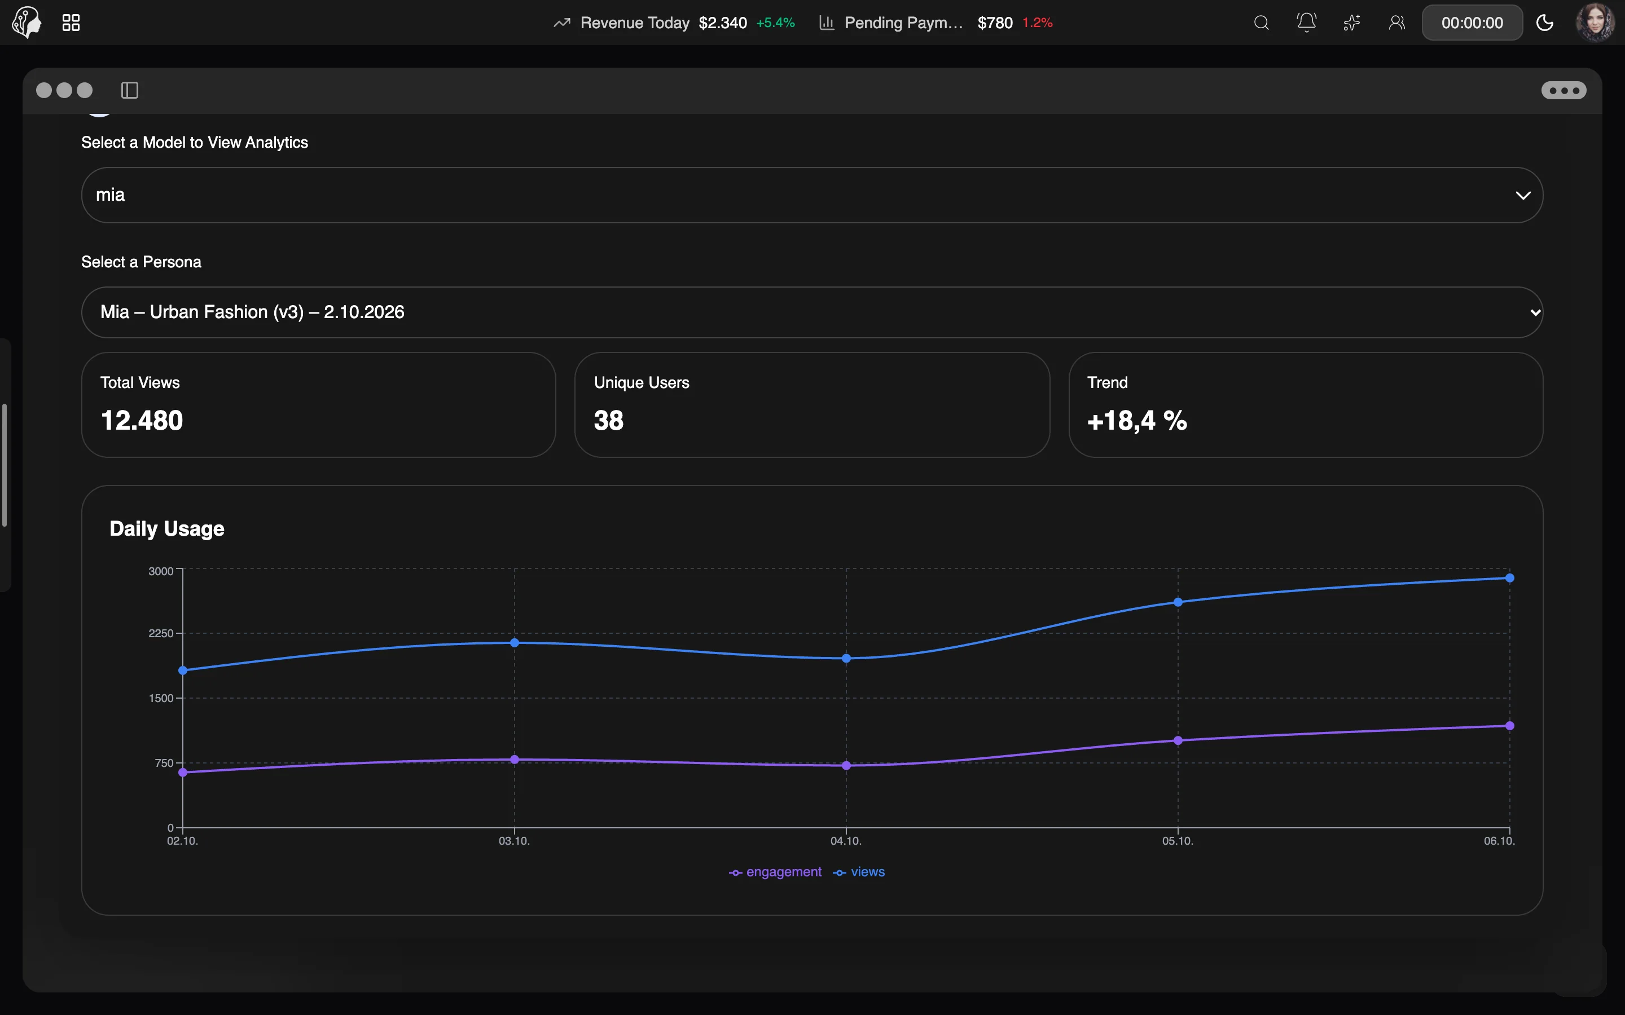Click views data point at 03.10.

pyautogui.click(x=515, y=643)
